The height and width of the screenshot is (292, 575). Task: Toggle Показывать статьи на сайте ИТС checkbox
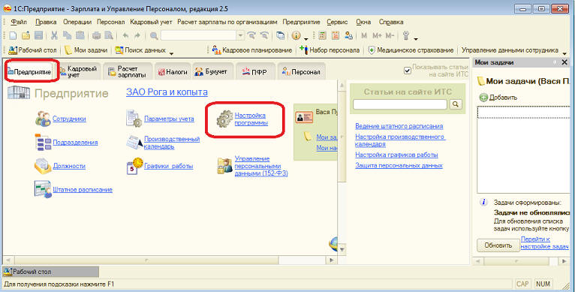(408, 71)
